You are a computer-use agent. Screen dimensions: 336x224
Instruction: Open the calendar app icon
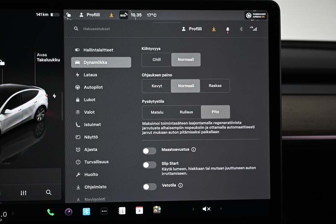139,210
